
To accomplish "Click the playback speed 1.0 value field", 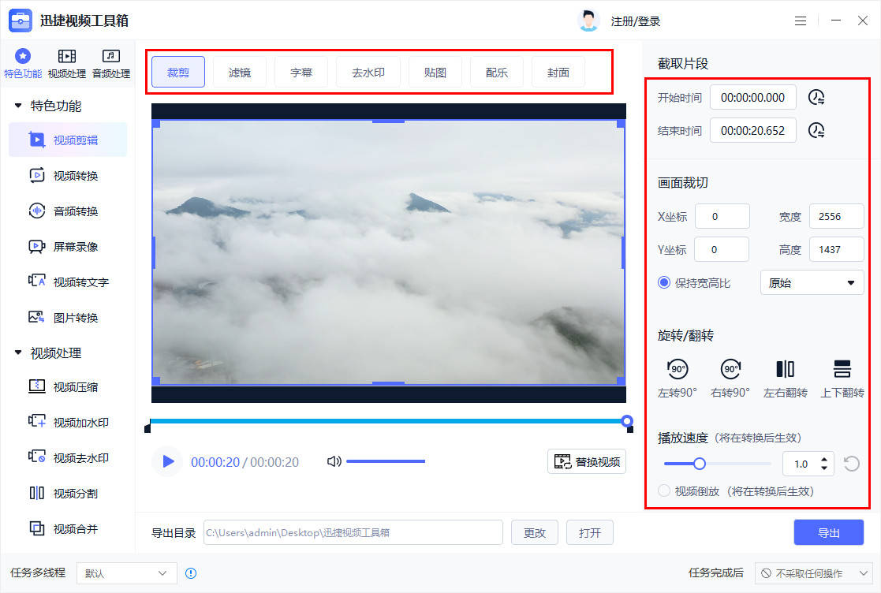I will pyautogui.click(x=801, y=464).
